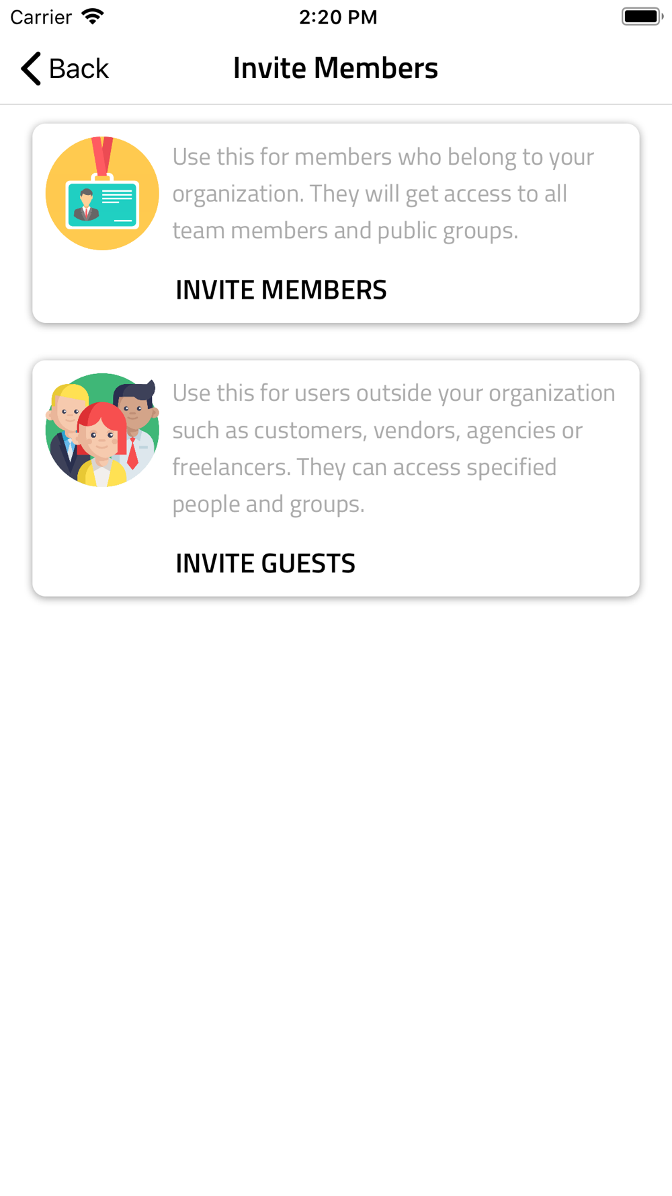The image size is (672, 1196).
Task: Tap the Carrier label in status bar
Action: coord(41,17)
